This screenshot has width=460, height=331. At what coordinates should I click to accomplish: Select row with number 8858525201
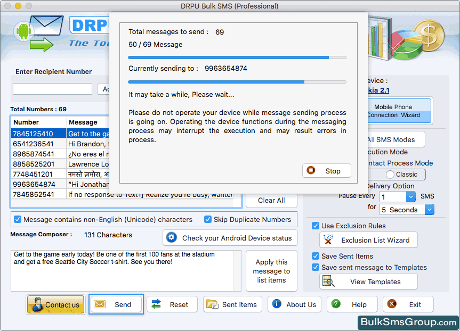[60, 164]
